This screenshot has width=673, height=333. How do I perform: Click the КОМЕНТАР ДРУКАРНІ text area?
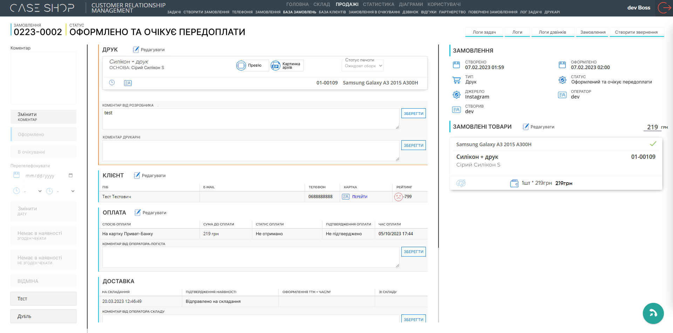251,151
